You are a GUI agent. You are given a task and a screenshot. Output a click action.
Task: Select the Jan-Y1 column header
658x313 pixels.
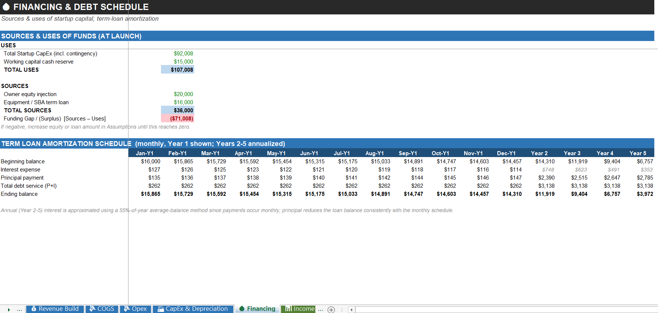coord(145,153)
